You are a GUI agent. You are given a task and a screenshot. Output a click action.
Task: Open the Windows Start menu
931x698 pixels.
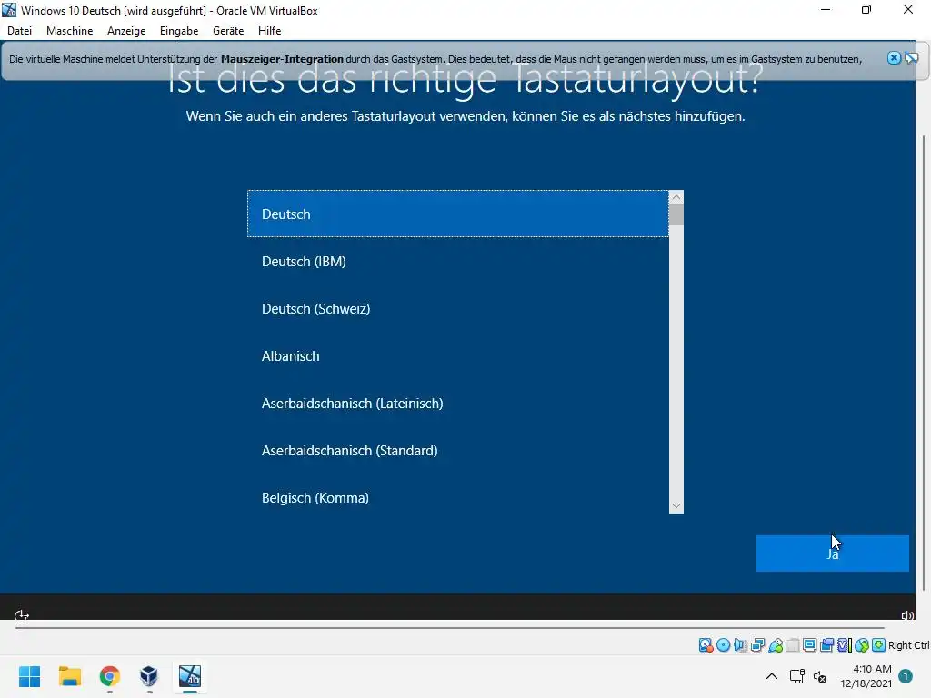(29, 676)
